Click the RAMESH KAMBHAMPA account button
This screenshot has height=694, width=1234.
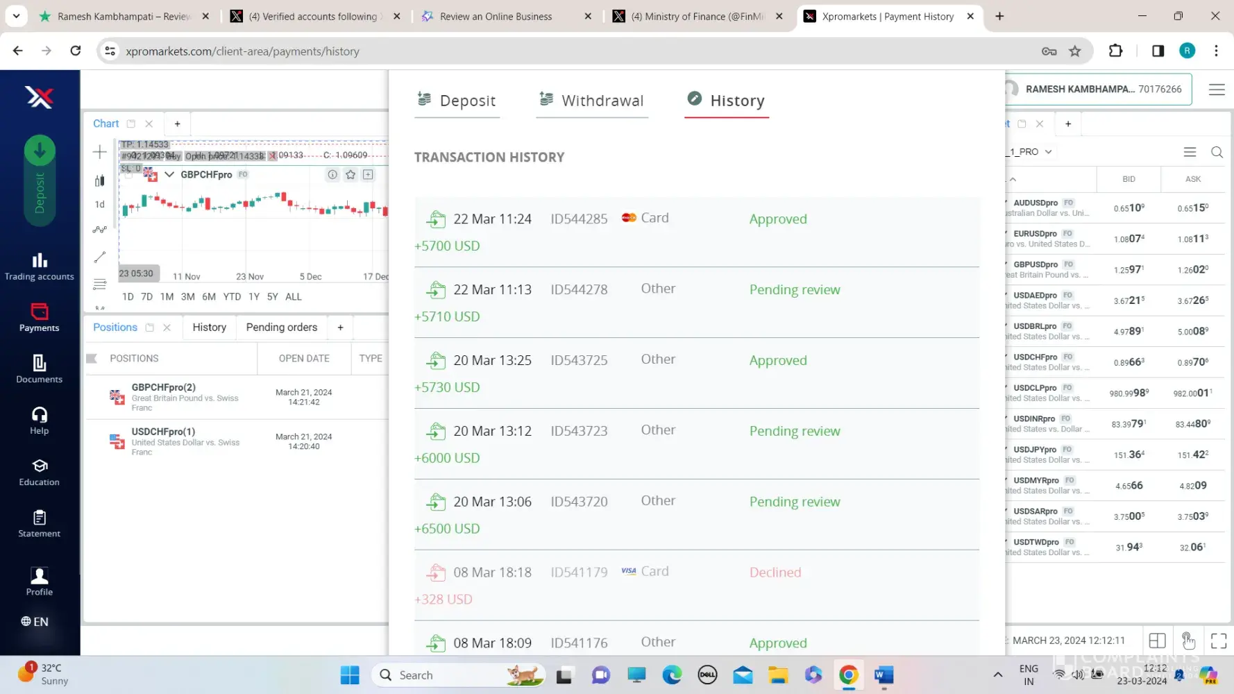1097,89
